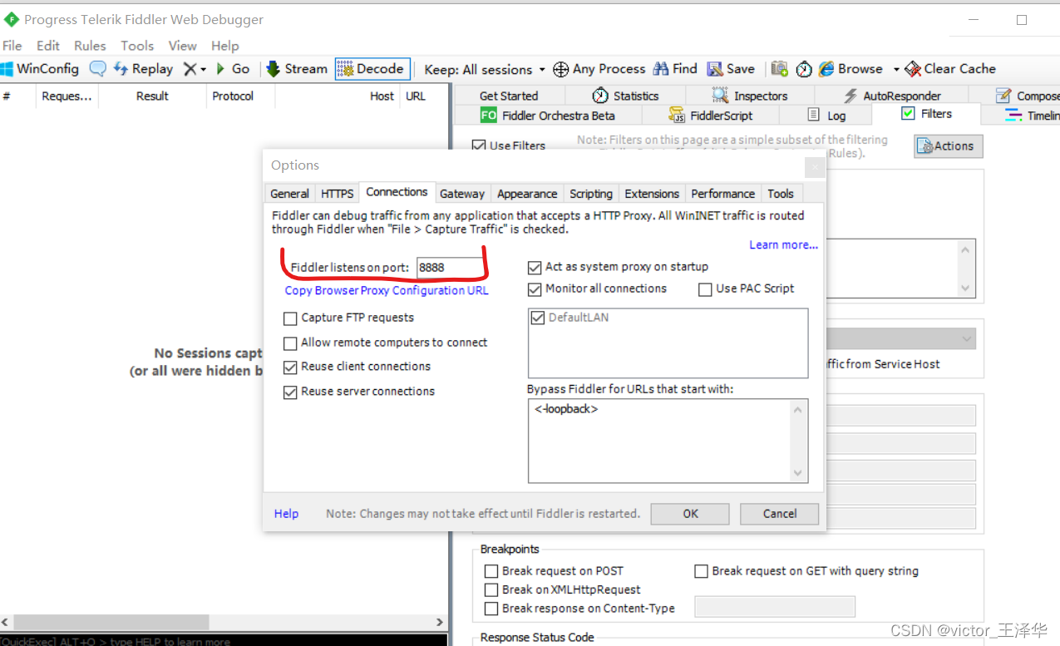Enable Allow remote computers to connect
1060x646 pixels.
click(290, 343)
